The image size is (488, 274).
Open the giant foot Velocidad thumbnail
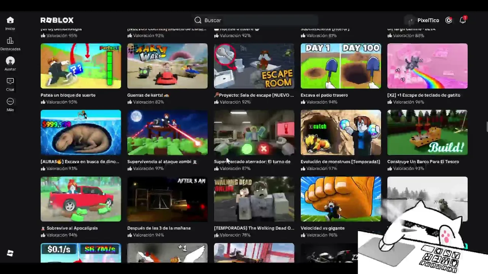click(x=341, y=199)
